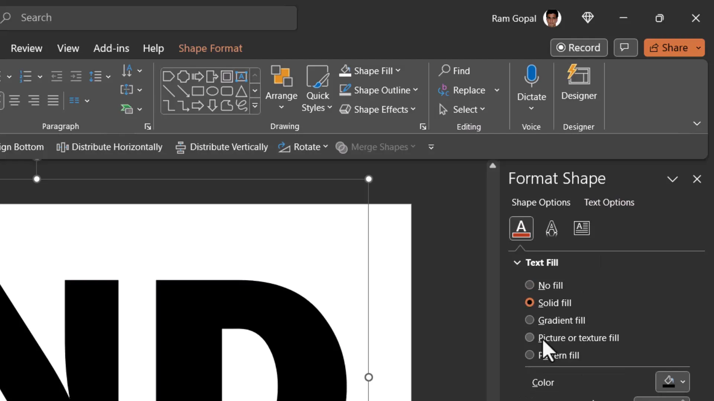Open the Text Effects tab icon
This screenshot has height=401, width=714.
click(551, 228)
